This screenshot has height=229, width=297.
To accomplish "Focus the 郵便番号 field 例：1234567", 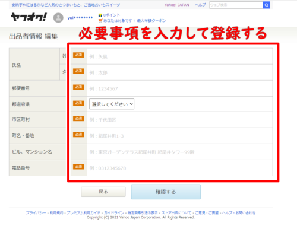I will point(179,88).
